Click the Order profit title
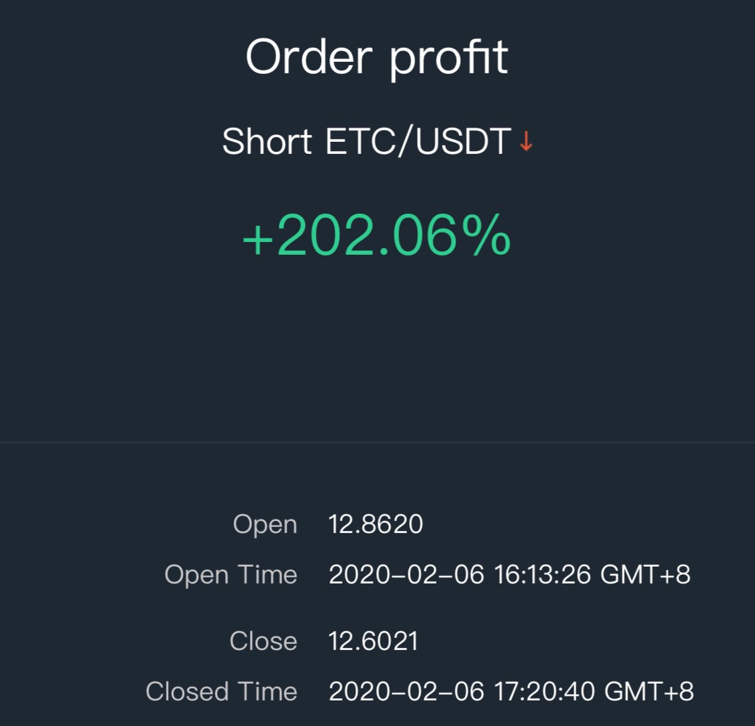 tap(377, 58)
